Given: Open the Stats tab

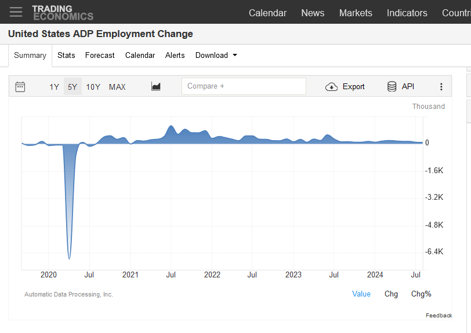Looking at the screenshot, I should [x=66, y=56].
